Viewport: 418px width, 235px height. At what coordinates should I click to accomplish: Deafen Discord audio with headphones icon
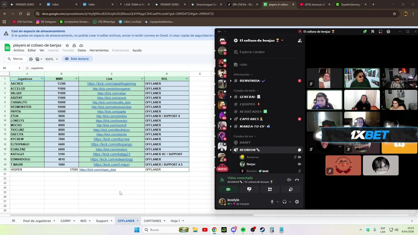(284, 202)
